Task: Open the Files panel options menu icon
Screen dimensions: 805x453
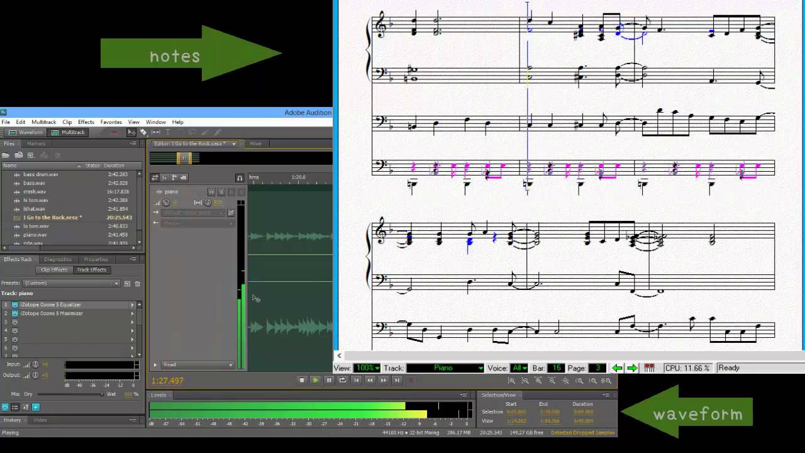Action: click(x=133, y=143)
